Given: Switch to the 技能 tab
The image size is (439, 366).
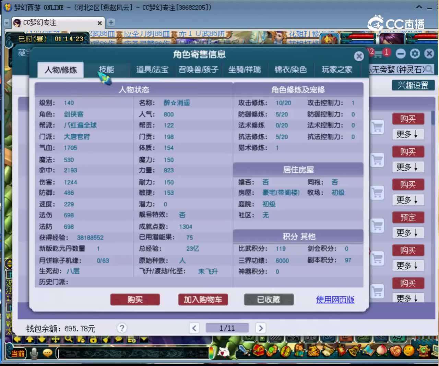Looking at the screenshot, I should point(107,70).
